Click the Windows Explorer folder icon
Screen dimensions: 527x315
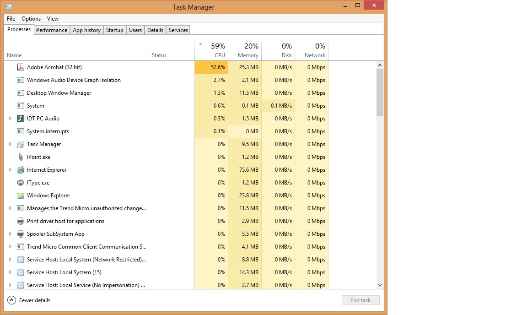(21, 196)
